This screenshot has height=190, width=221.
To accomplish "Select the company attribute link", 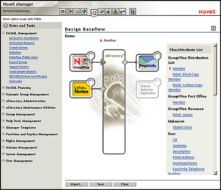I will (x=179, y=146).
